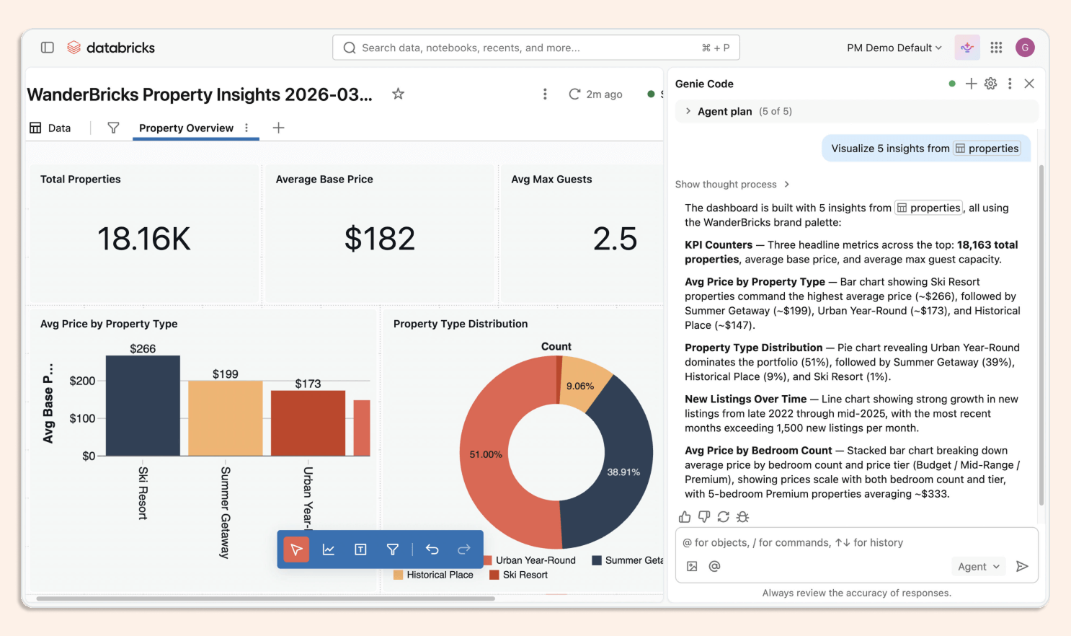The image size is (1071, 636).
Task: Click the Avg Price by Property Type title
Action: pos(109,324)
